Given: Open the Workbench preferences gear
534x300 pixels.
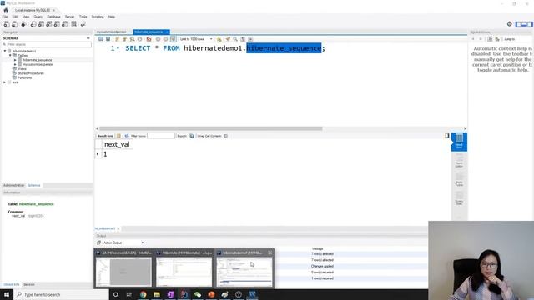Looking at the screenshot, I should click(x=510, y=24).
